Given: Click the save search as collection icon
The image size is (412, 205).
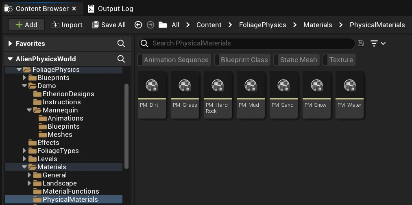Looking at the screenshot, I should [x=360, y=43].
